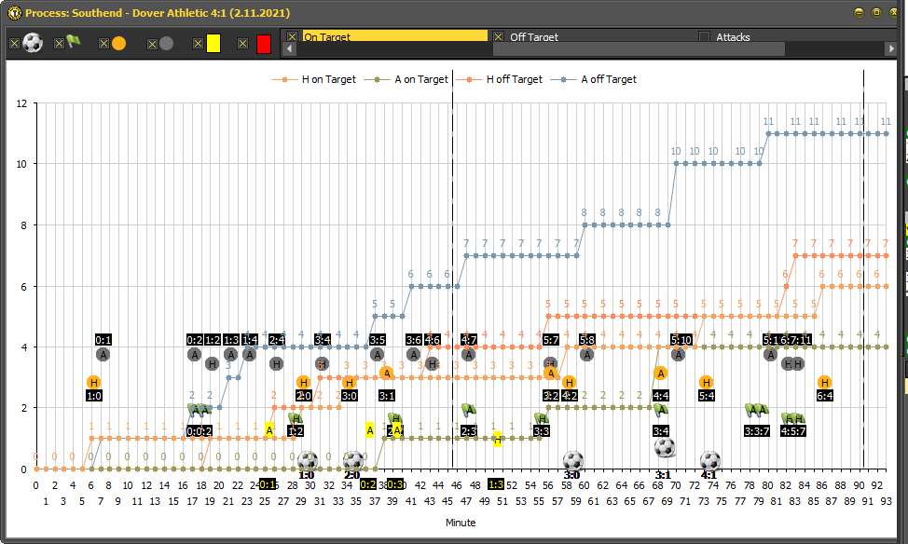Image resolution: width=908 pixels, height=544 pixels.
Task: Click the orange H marker labeled 6:4
Action: click(824, 382)
